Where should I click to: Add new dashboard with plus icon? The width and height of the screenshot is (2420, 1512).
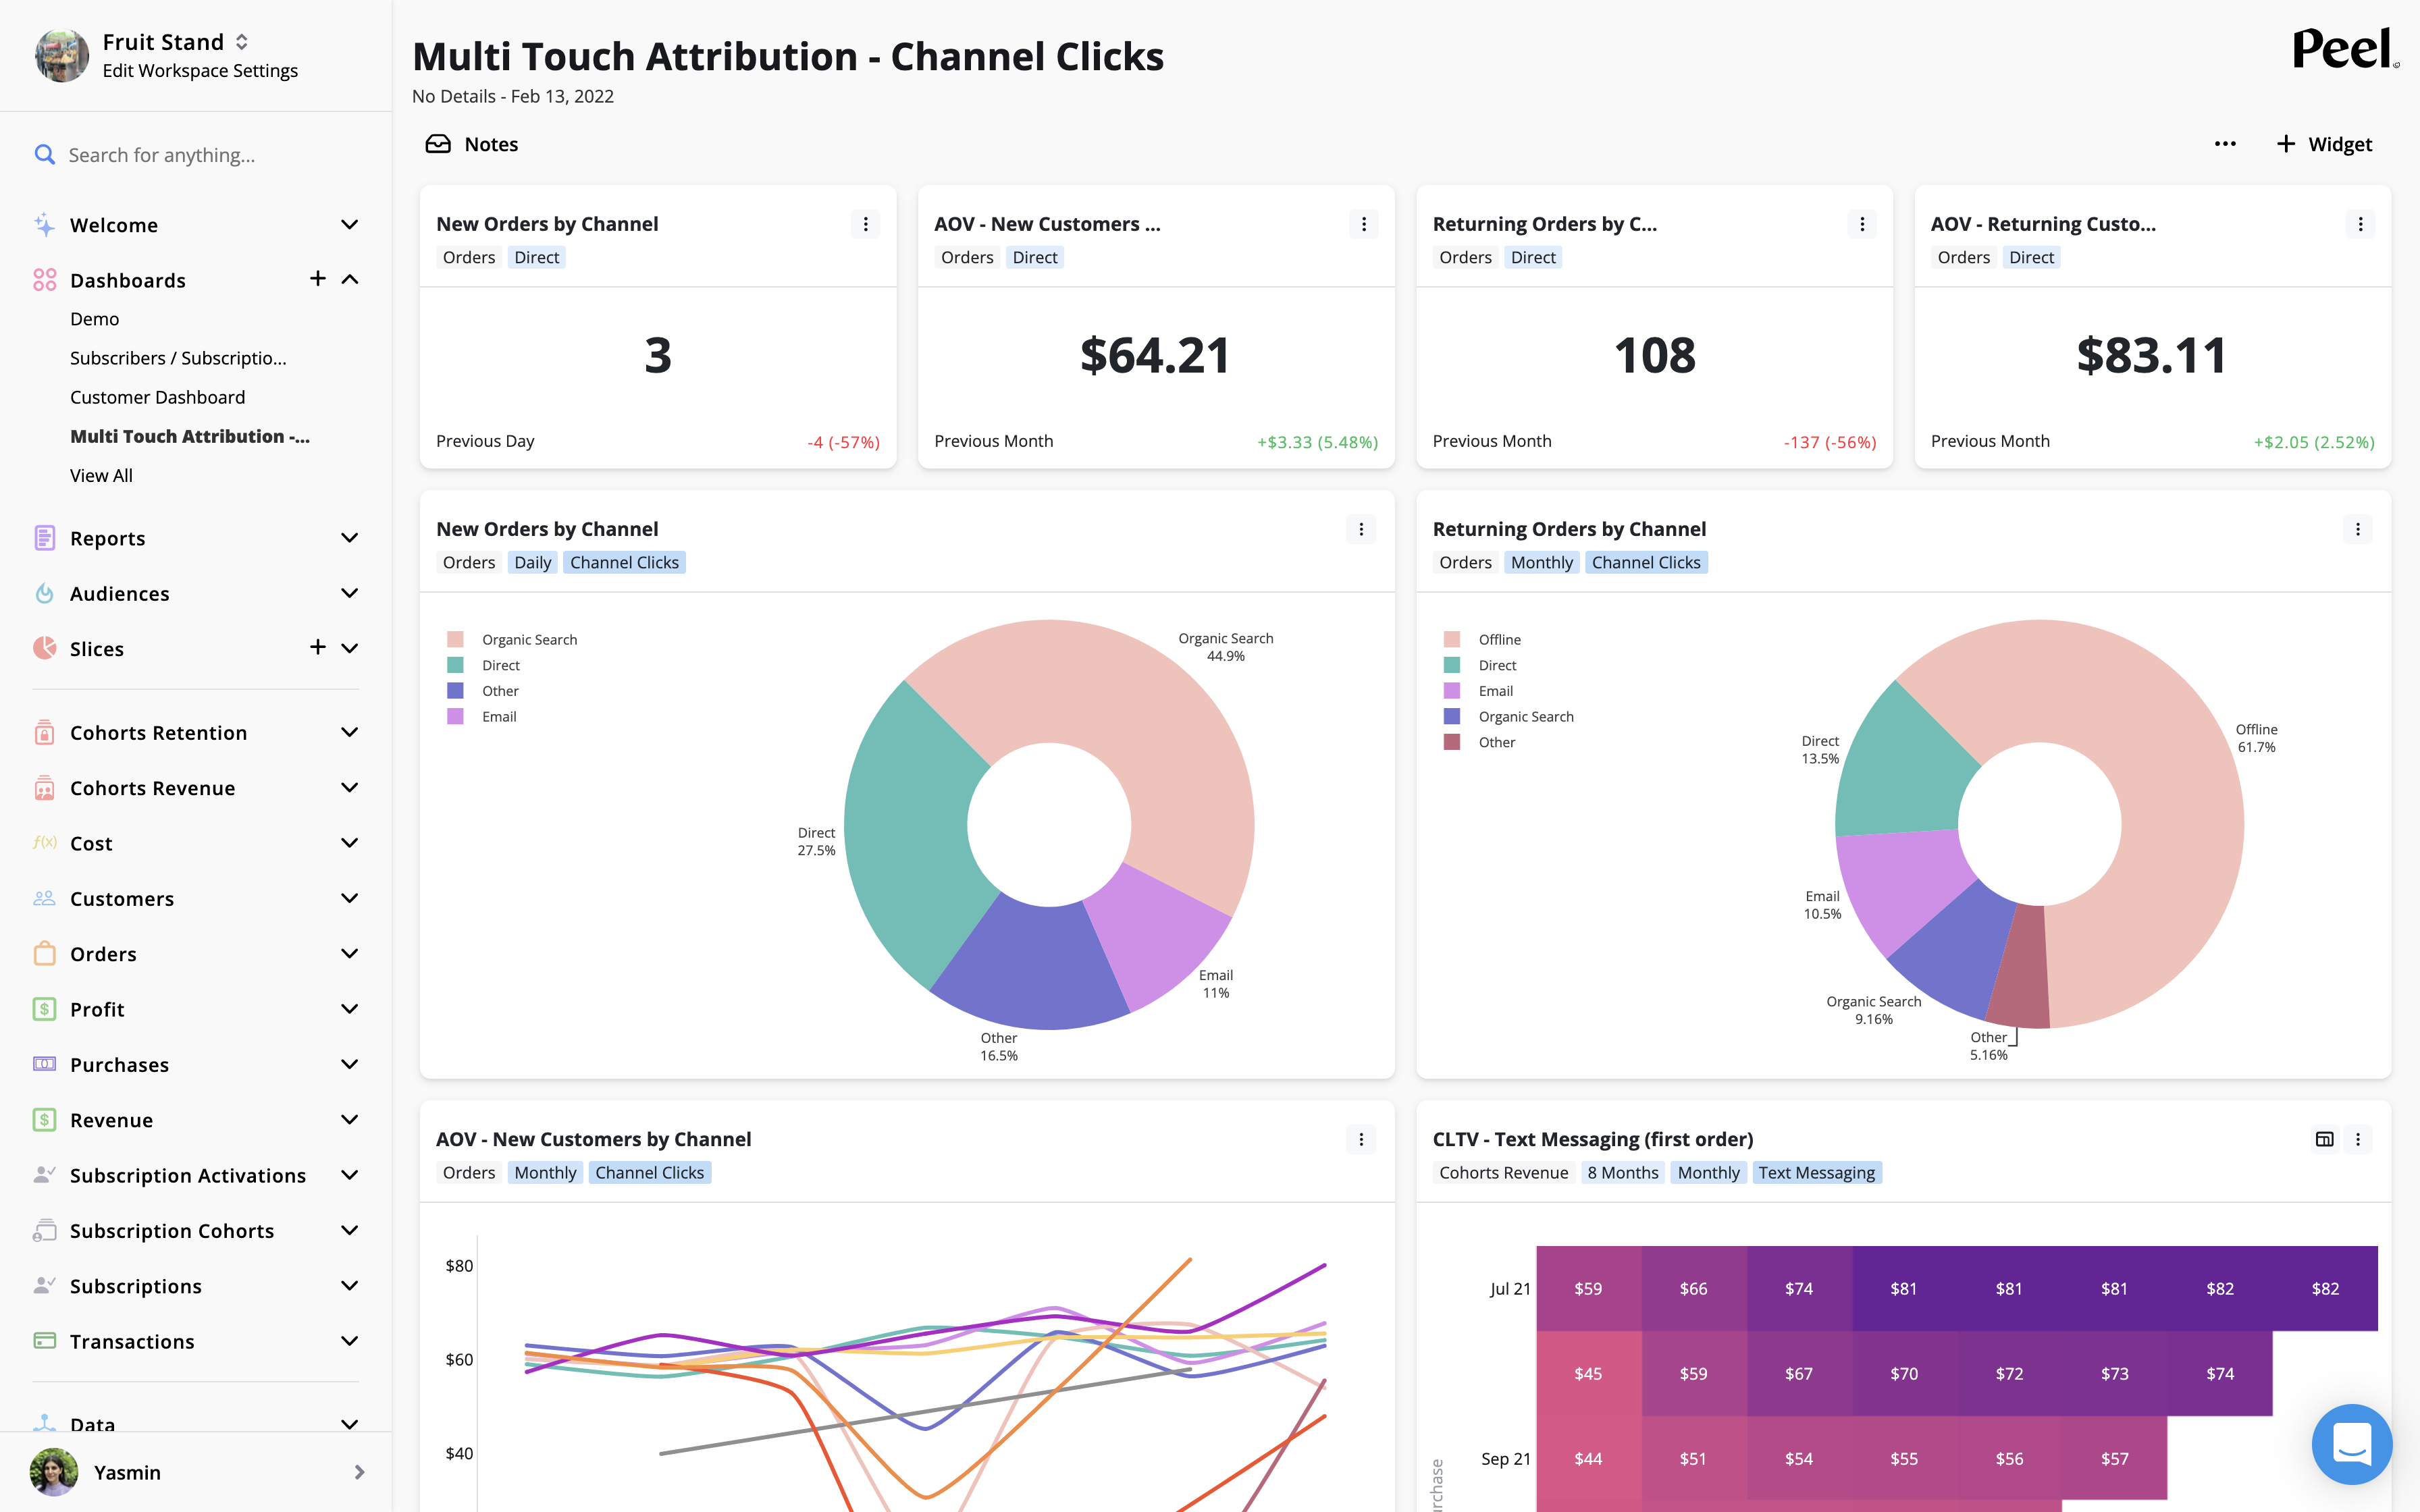pyautogui.click(x=318, y=279)
